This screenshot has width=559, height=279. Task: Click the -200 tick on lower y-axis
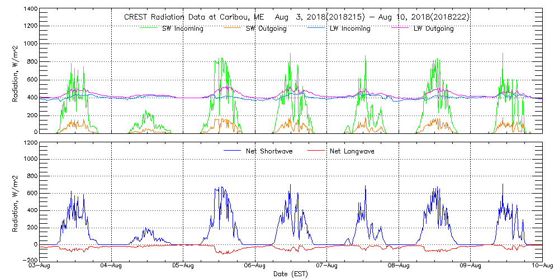click(x=29, y=261)
